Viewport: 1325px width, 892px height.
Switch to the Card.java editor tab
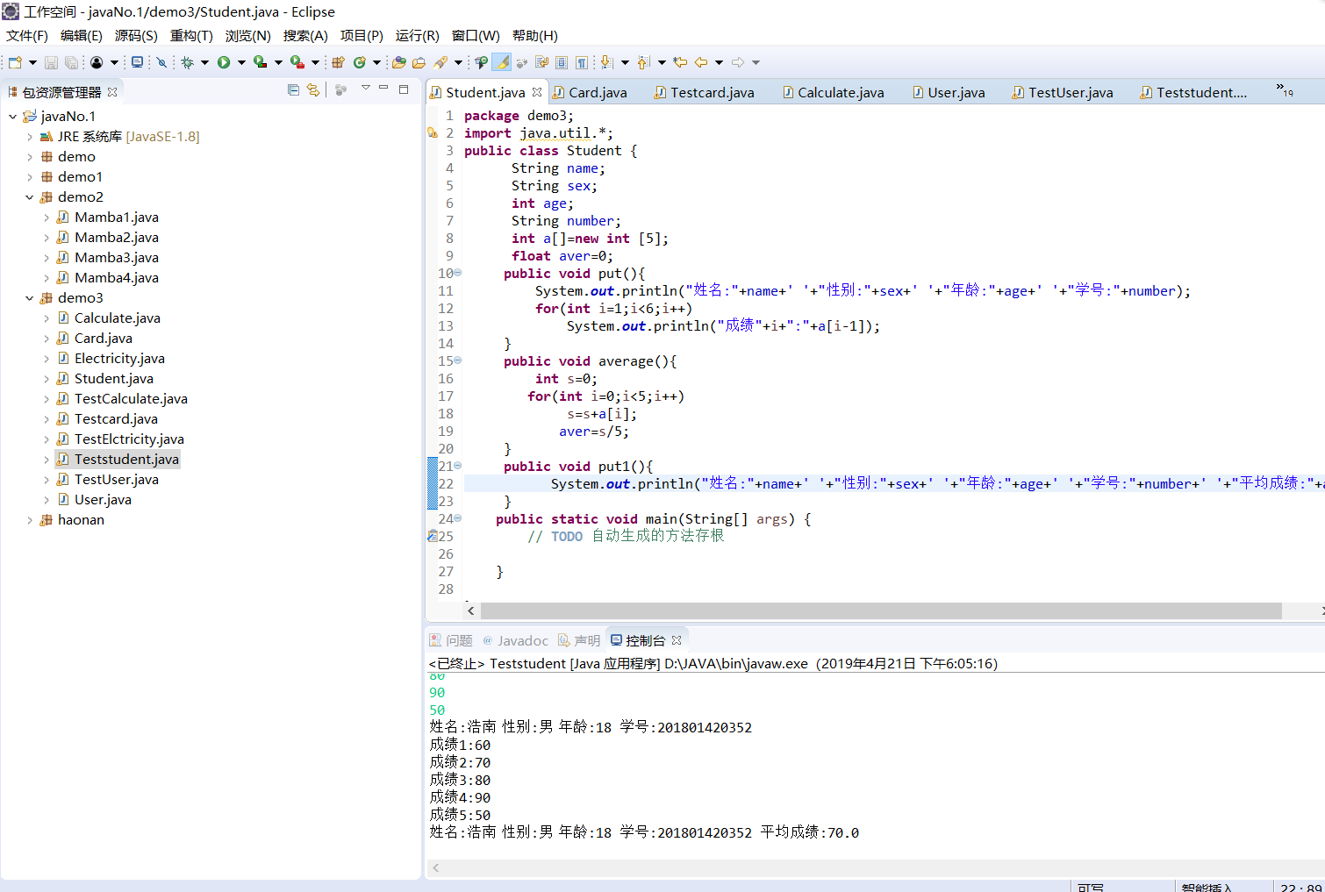(590, 92)
